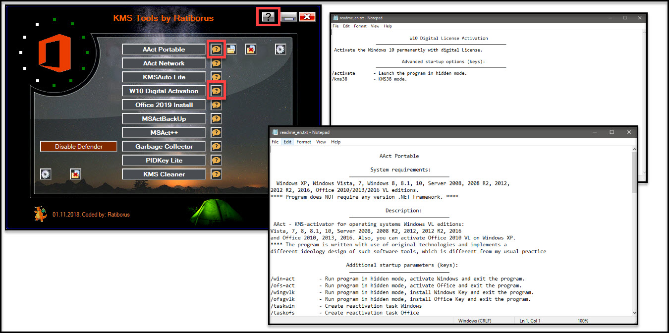Click the red-X delete icon in AAct Portable row
This screenshot has width=669, height=333.
click(251, 49)
